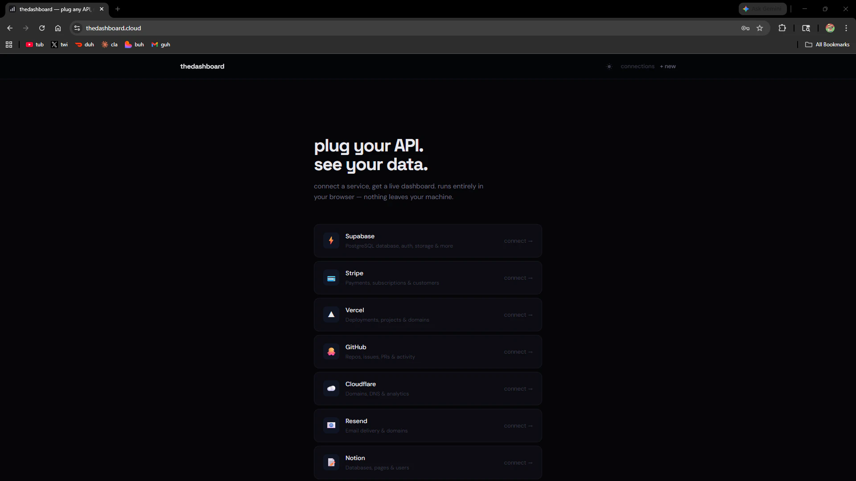Viewport: 856px width, 481px height.
Task: Click the Notion page icon
Action: [x=331, y=462]
